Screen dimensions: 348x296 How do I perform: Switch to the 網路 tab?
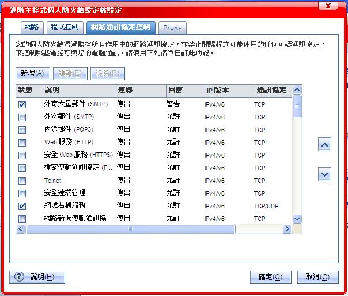pyautogui.click(x=32, y=27)
